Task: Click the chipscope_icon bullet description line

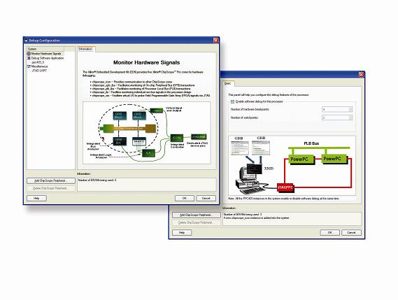Action: [x=132, y=82]
